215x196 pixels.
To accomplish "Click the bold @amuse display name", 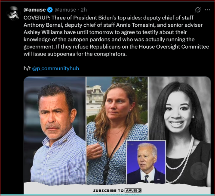I will coord(34,10).
